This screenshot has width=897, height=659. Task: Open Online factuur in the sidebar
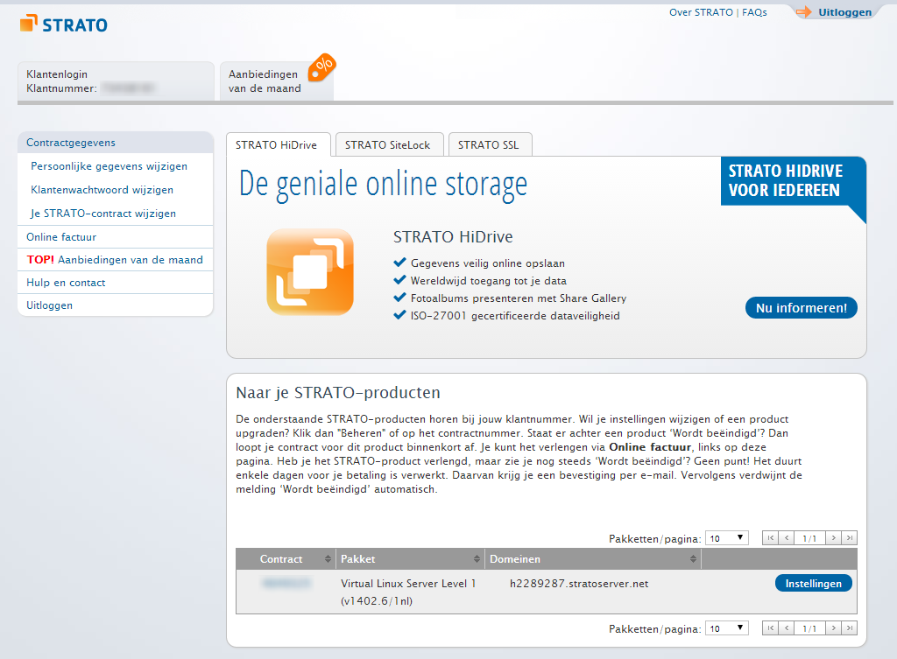coord(61,237)
